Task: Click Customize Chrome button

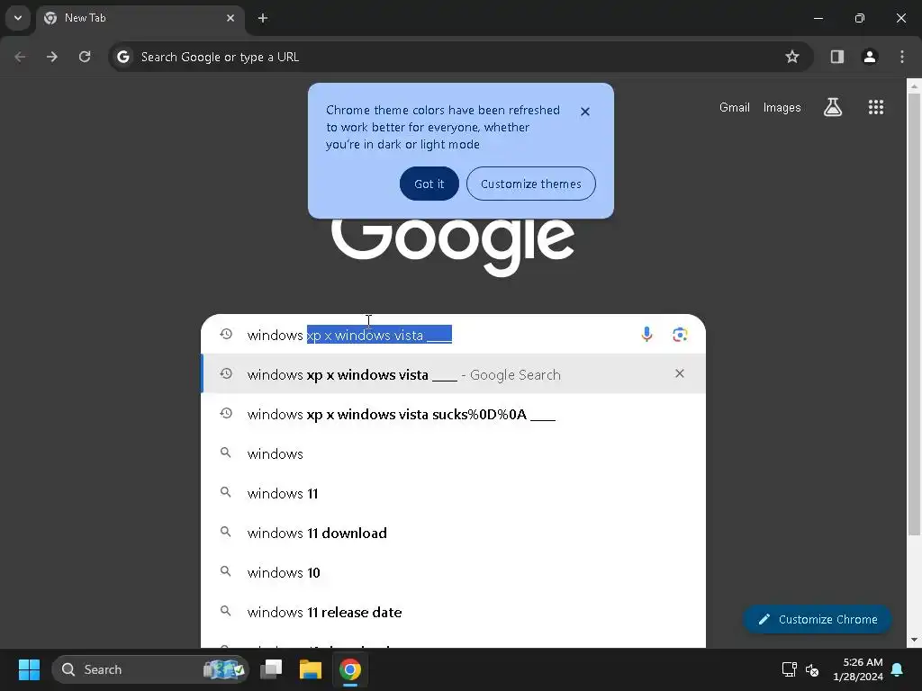Action: point(818,619)
